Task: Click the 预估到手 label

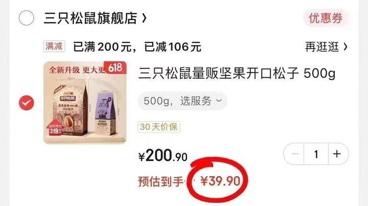Action: tap(160, 181)
